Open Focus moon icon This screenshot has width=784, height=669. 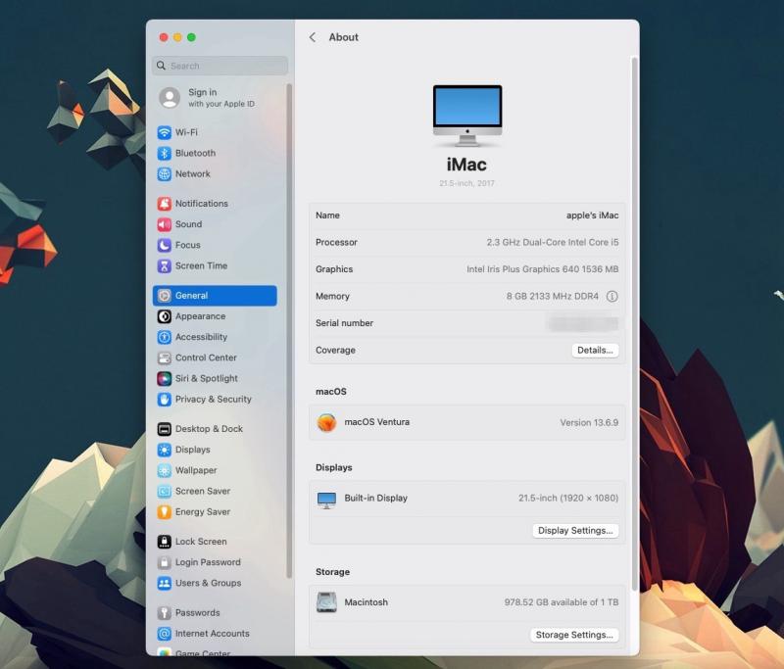coord(164,245)
